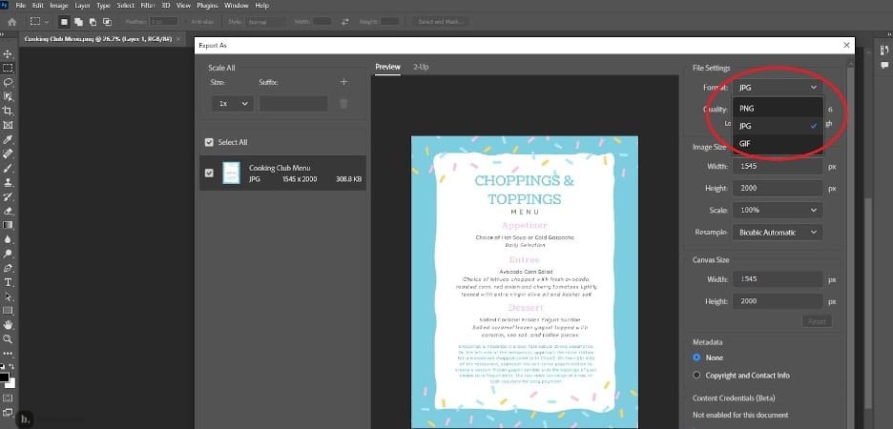The width and height of the screenshot is (893, 429).
Task: Select the Move tool
Action: click(x=8, y=54)
